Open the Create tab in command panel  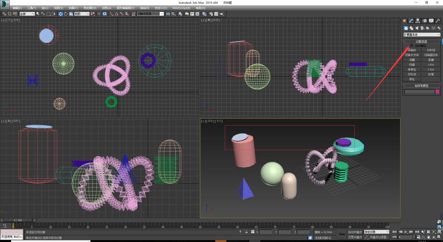(405, 21)
